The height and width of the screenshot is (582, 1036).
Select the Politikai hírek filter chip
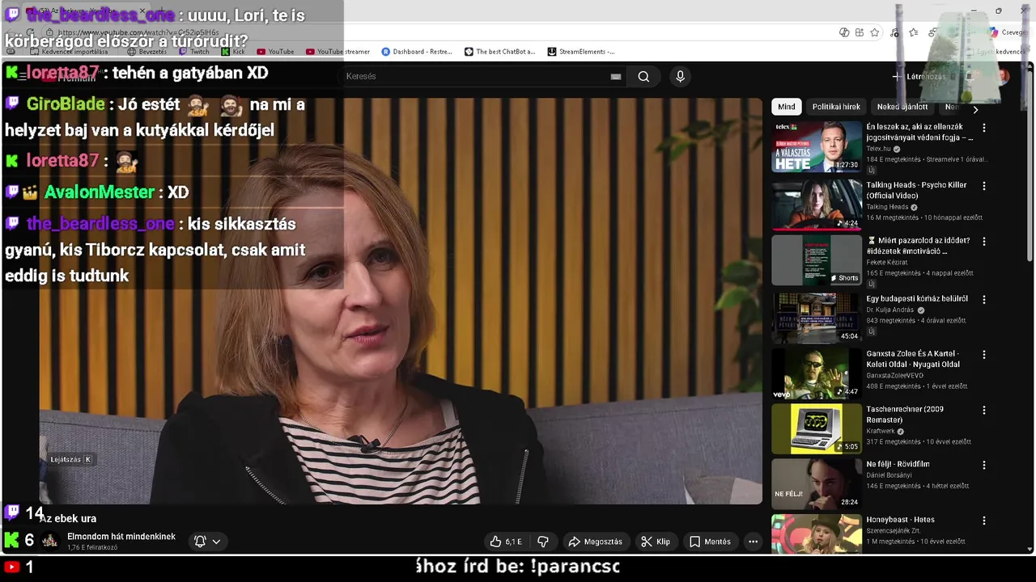[x=836, y=107]
